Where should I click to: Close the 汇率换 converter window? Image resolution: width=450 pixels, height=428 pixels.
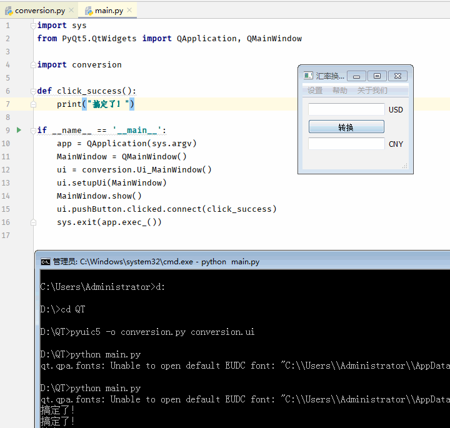(x=397, y=76)
